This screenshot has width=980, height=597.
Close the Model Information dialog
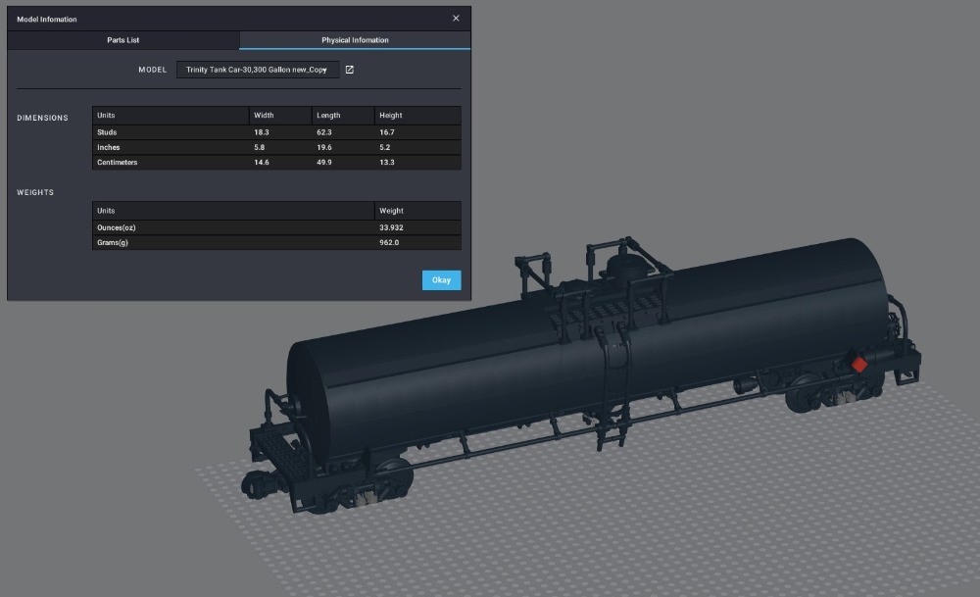455,18
